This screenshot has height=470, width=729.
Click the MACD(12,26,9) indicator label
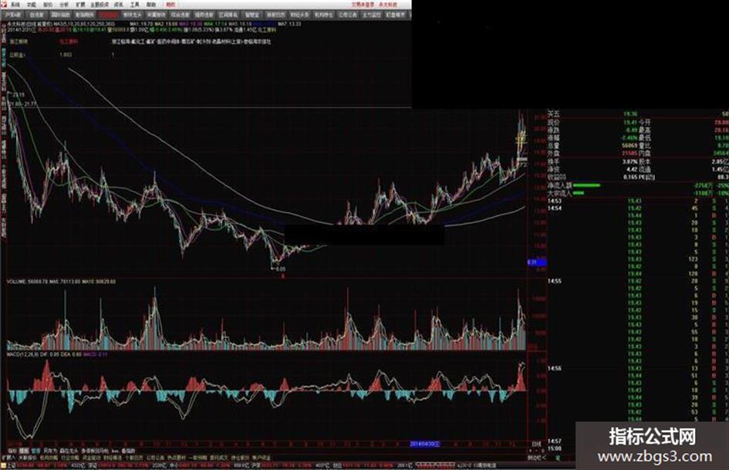pos(22,354)
